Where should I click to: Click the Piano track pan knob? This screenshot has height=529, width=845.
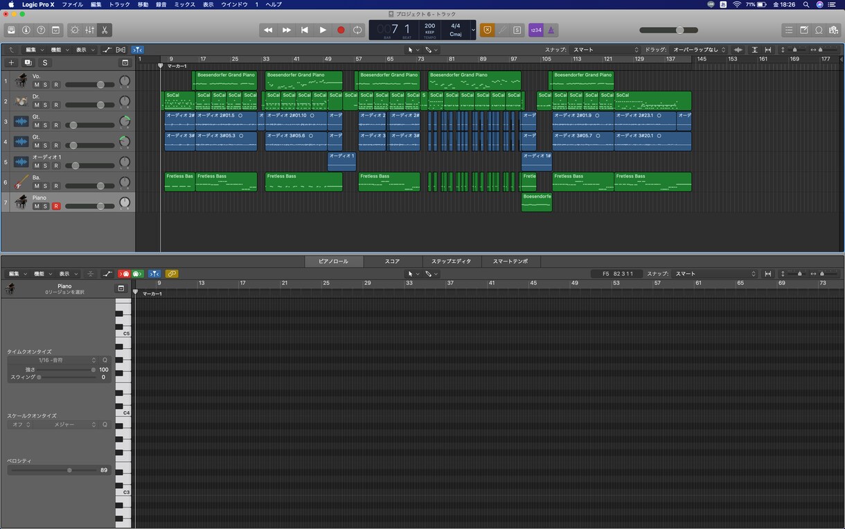point(125,202)
